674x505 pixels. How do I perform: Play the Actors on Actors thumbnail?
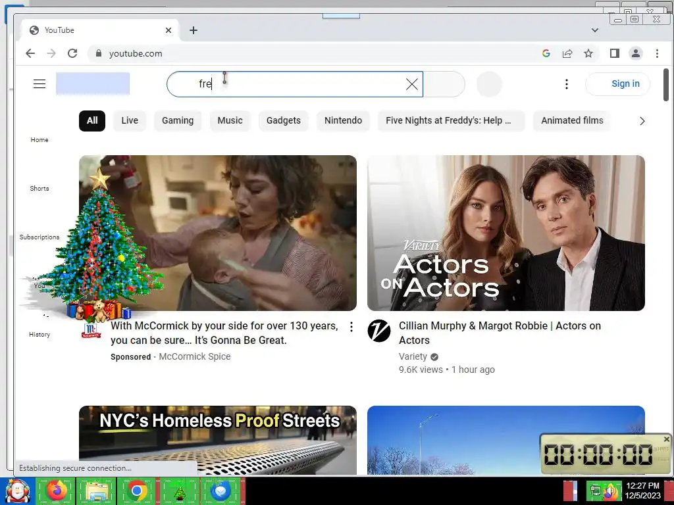coord(506,233)
